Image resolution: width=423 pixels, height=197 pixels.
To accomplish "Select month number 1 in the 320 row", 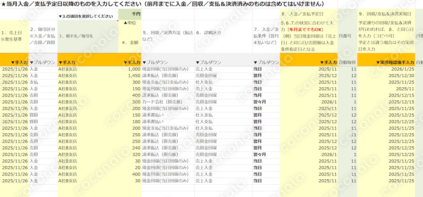I will click(347, 154).
